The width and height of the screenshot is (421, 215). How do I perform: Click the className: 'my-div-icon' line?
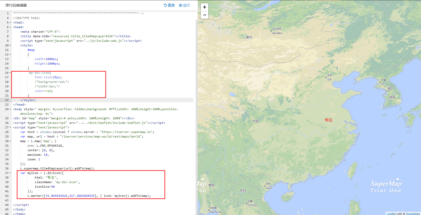tap(57, 182)
